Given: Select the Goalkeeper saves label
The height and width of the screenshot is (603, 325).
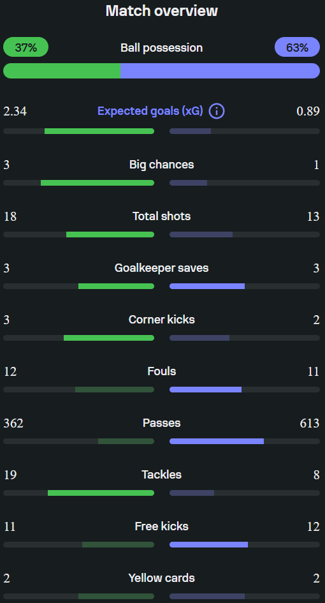Looking at the screenshot, I should [162, 268].
